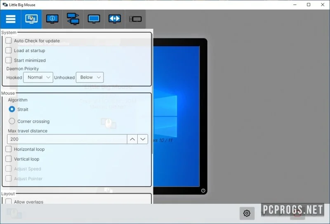The width and height of the screenshot is (330, 224).
Task: Select the Strait algorithm radio button
Action: (12, 109)
